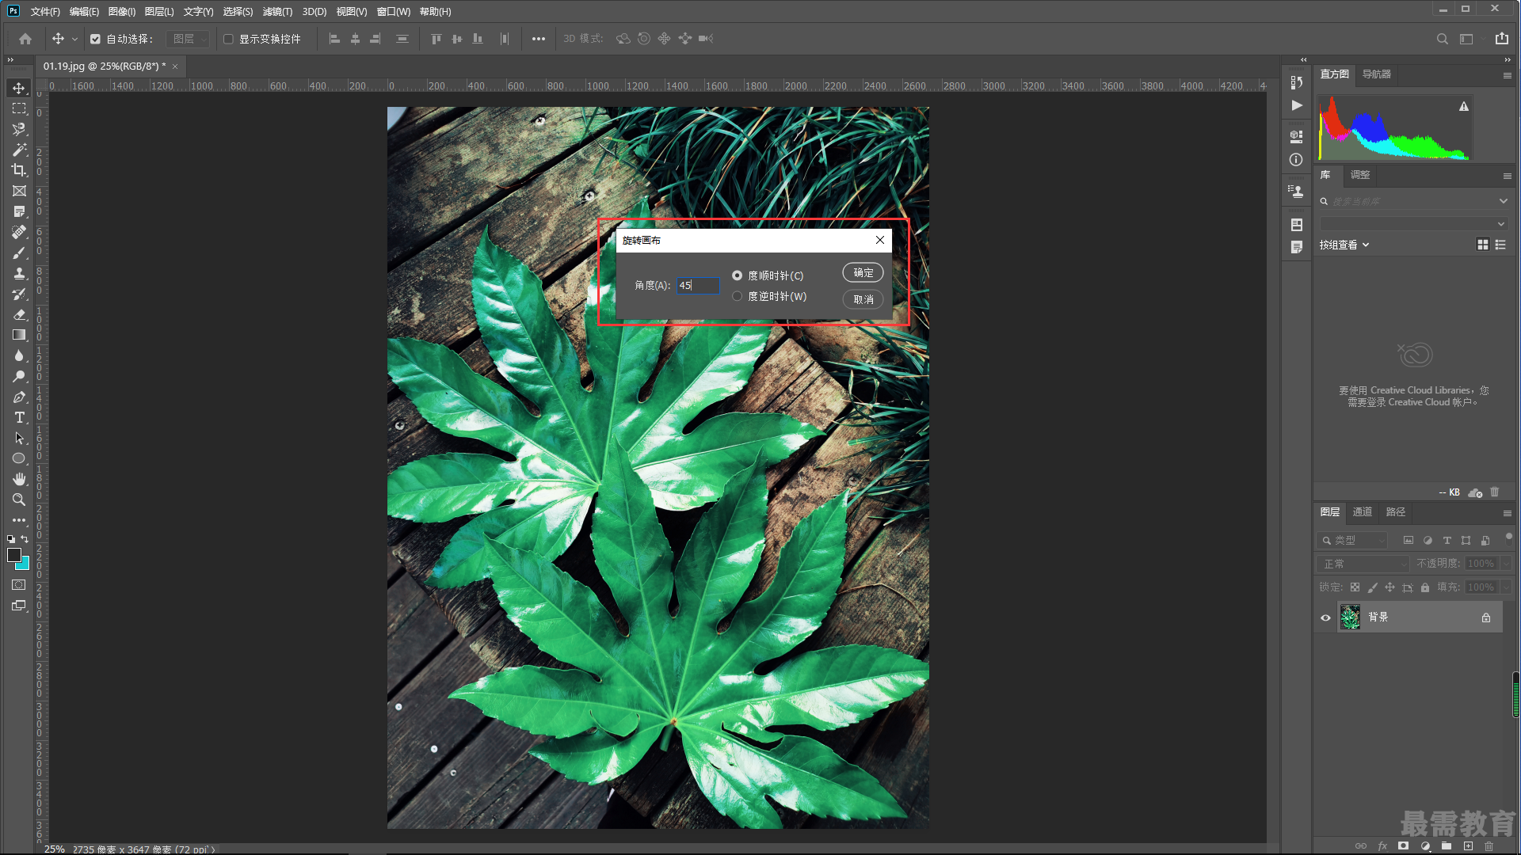Click the angle input field

[x=698, y=285]
